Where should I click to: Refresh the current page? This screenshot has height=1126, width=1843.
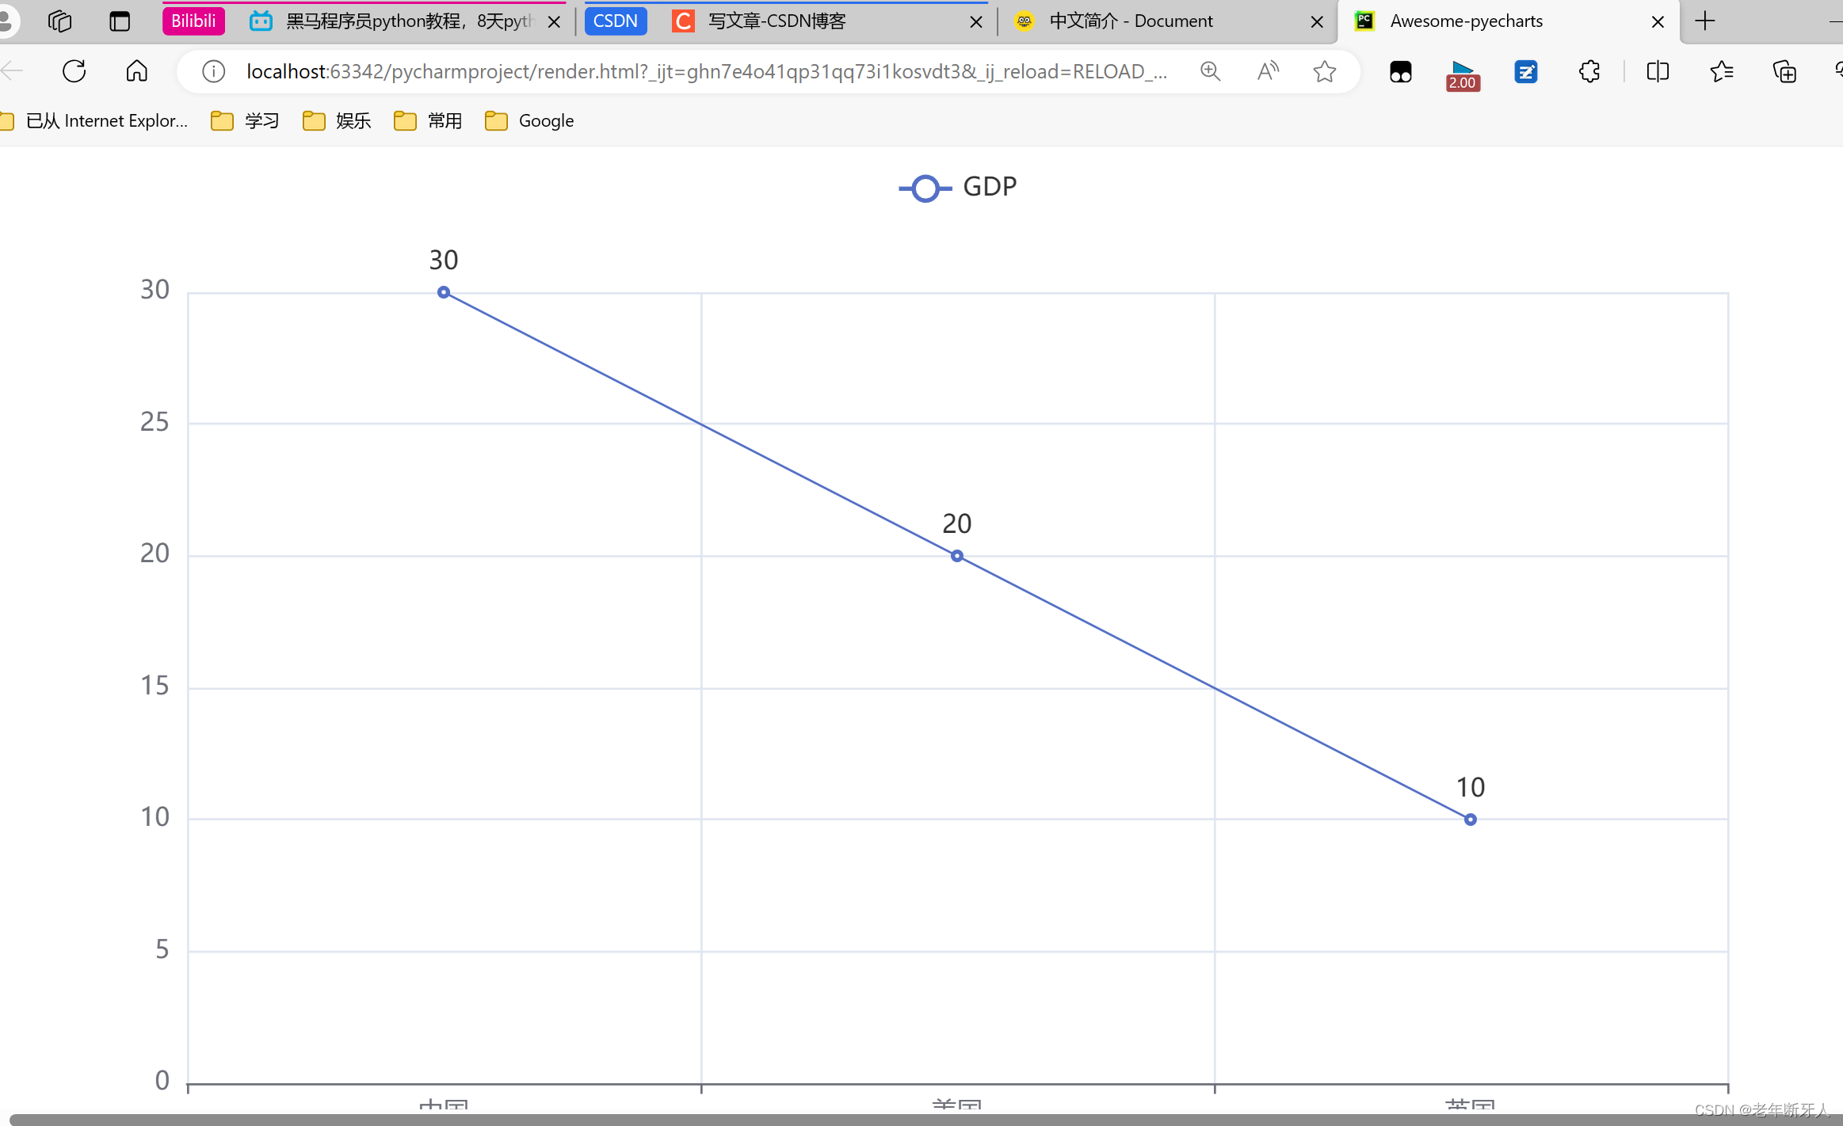coord(73,70)
